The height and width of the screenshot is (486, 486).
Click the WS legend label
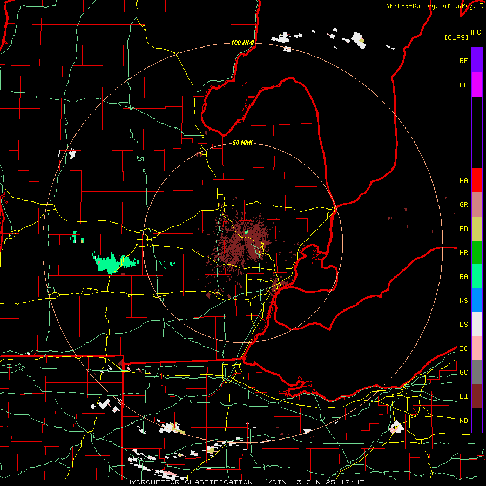(463, 301)
